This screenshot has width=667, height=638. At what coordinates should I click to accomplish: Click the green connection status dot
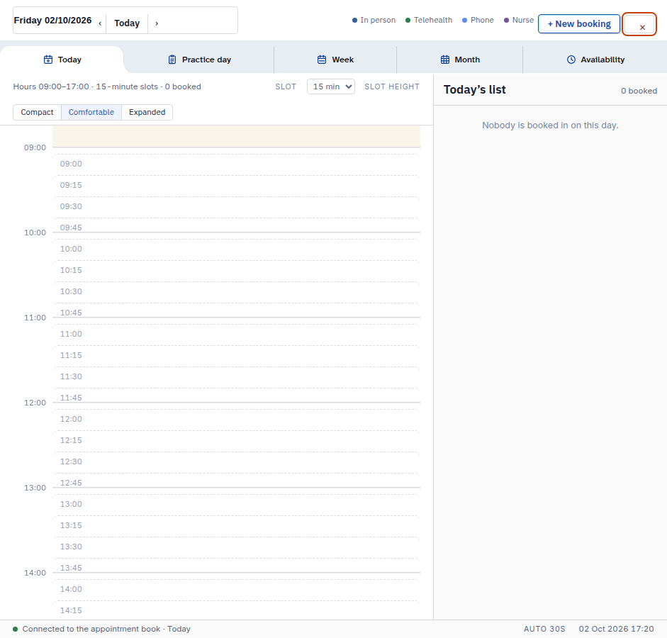click(x=16, y=629)
